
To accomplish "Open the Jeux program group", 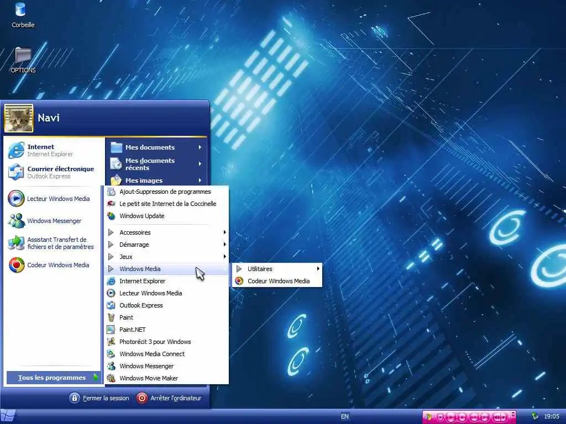I will [x=166, y=257].
